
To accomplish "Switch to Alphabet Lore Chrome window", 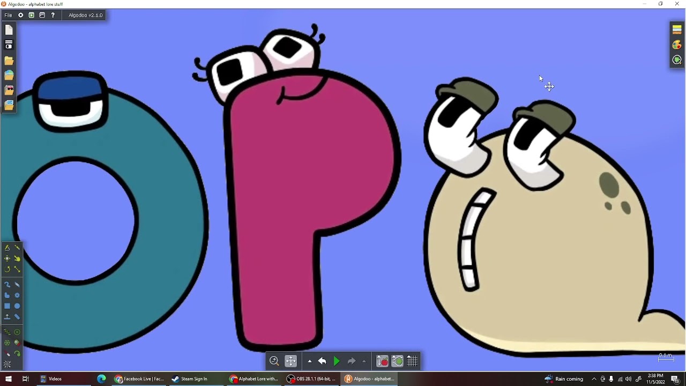I will (254, 378).
